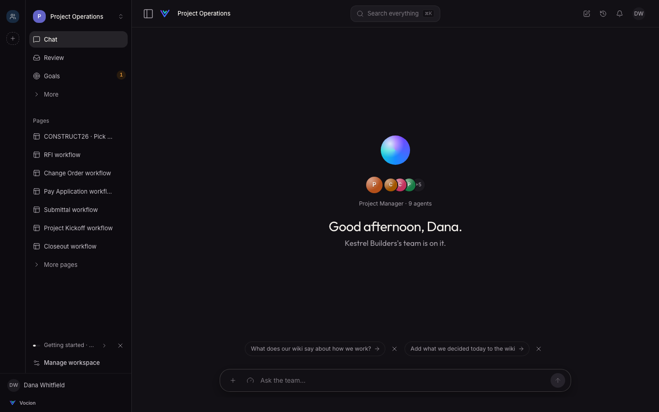Screen dimensions: 659x412
Task: Expand Getting started chevron
Action: pos(104,346)
